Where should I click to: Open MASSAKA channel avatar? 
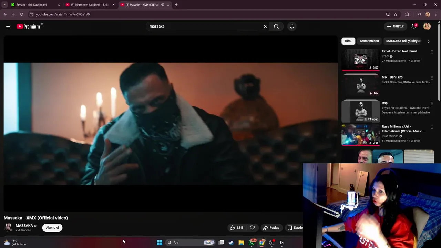point(8,227)
